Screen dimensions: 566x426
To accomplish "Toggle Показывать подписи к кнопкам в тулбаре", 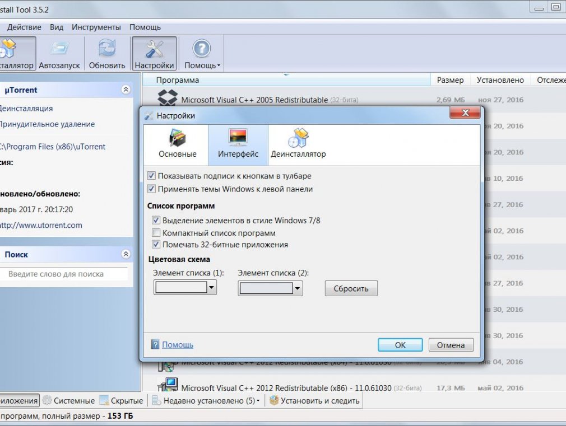I will click(152, 176).
